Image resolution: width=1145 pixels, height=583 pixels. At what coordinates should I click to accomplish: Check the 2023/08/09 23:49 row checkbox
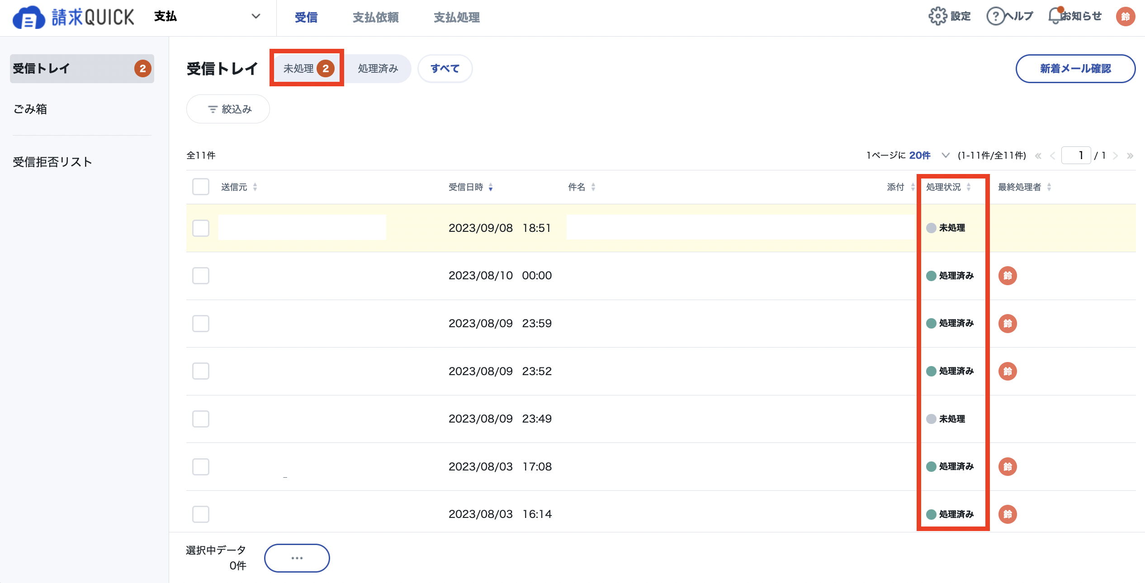pyautogui.click(x=201, y=419)
